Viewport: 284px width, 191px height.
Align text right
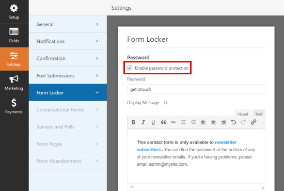pyautogui.click(x=223, y=122)
